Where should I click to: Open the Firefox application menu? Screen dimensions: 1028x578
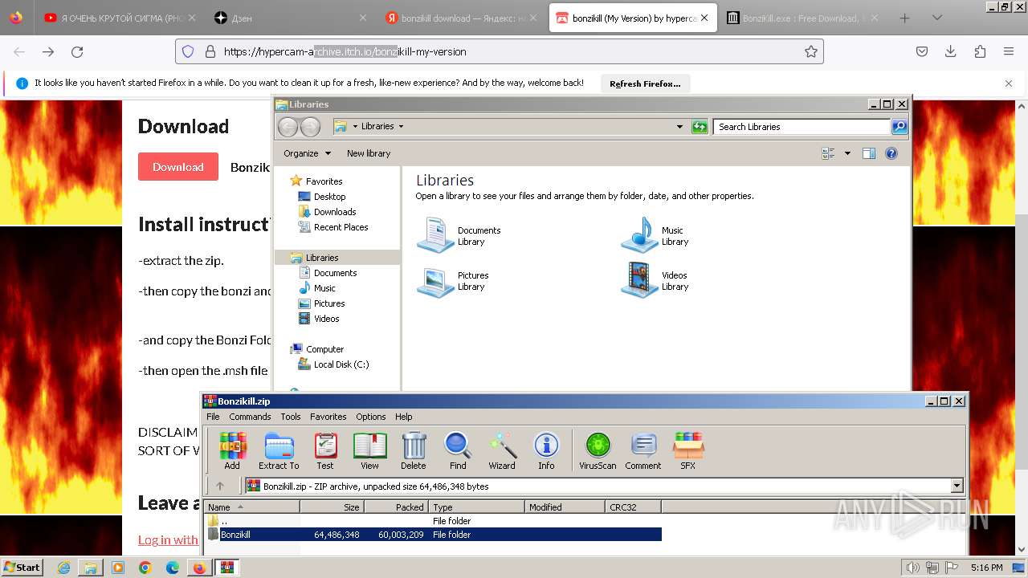coord(1009,51)
